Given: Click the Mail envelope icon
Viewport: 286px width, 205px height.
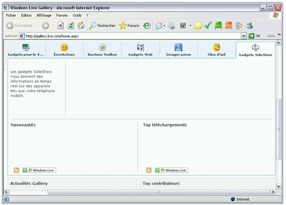Looking at the screenshot, I should 159,26.
